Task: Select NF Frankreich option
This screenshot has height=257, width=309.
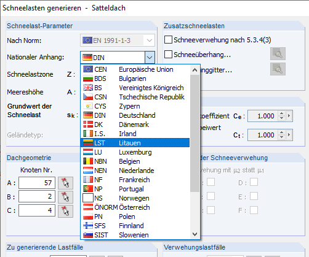Action: click(135, 180)
